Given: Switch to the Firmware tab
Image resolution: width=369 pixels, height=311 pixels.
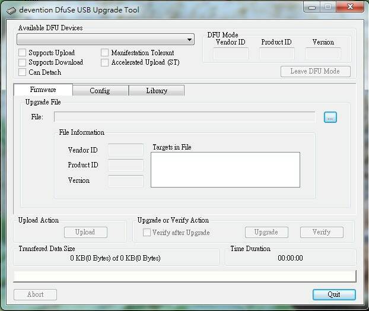Looking at the screenshot, I should tap(43, 90).
